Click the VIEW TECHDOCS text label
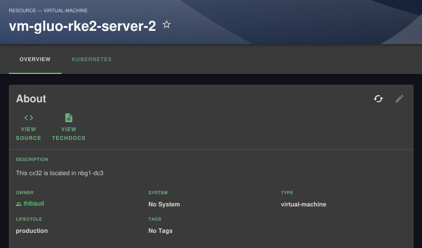Screen dimensions: 422x248 [69, 134]
